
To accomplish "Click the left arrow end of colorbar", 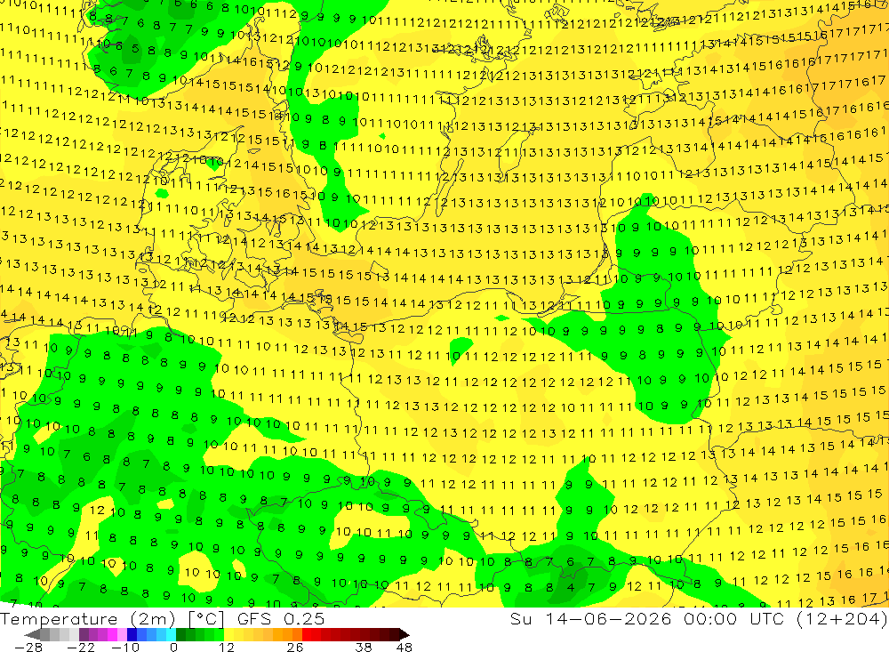I will pos(32,634).
